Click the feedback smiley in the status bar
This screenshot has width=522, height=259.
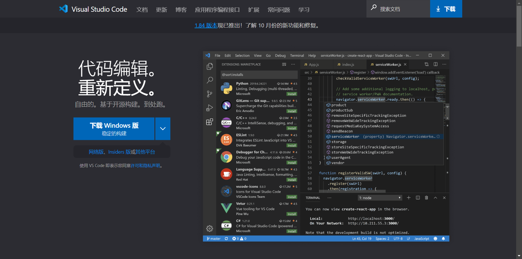[x=435, y=239]
